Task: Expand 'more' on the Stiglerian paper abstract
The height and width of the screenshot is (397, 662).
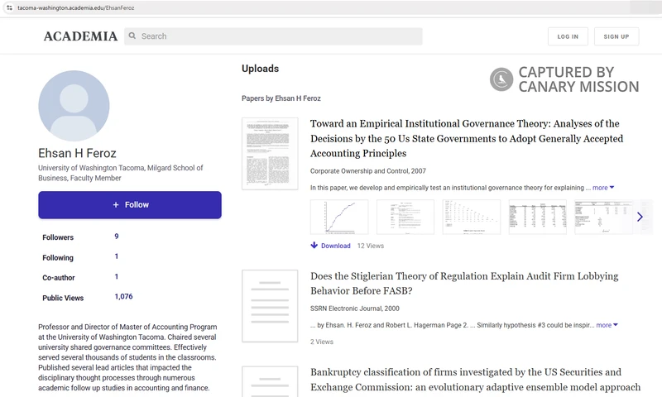Action: tap(607, 325)
